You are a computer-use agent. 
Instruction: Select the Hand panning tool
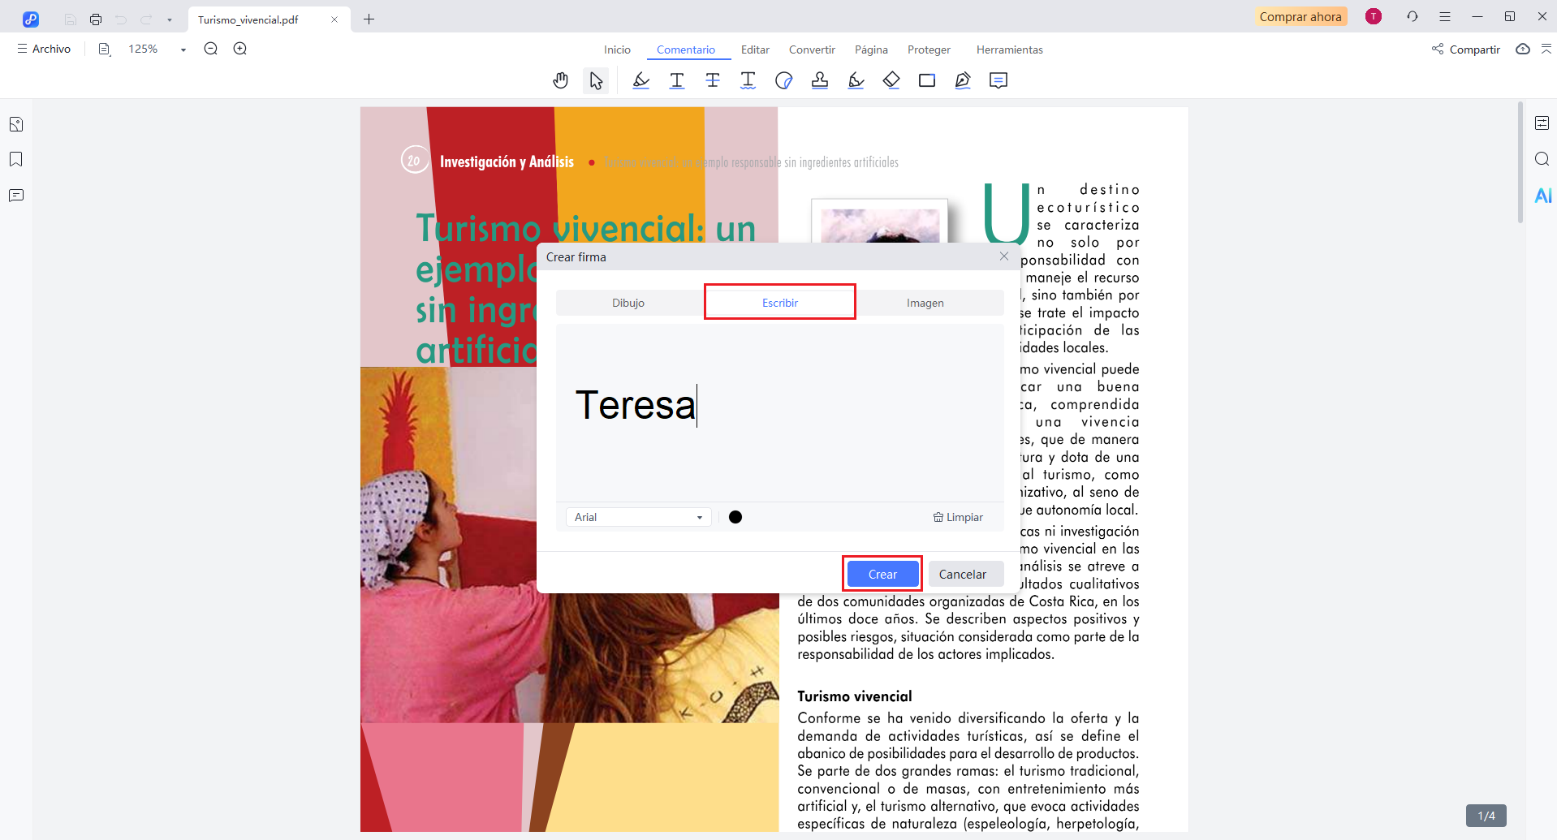pos(560,80)
